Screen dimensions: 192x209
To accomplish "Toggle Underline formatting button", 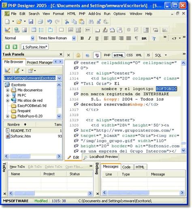I will [97, 39].
